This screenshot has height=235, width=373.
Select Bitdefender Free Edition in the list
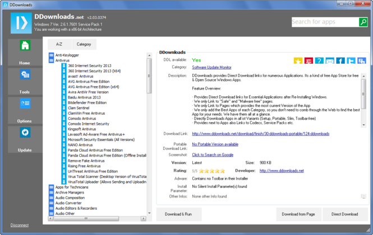87,103
